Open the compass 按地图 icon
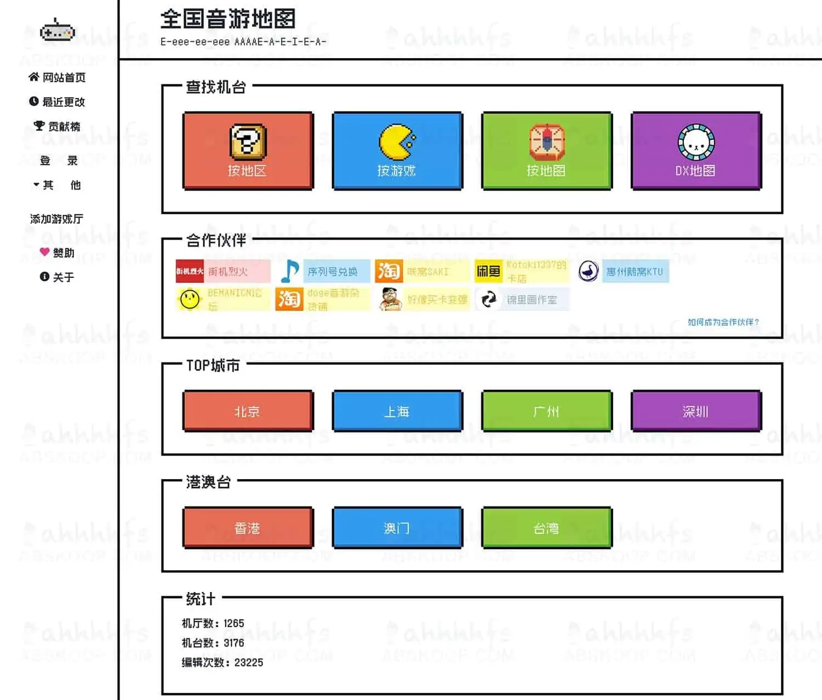 pyautogui.click(x=547, y=141)
